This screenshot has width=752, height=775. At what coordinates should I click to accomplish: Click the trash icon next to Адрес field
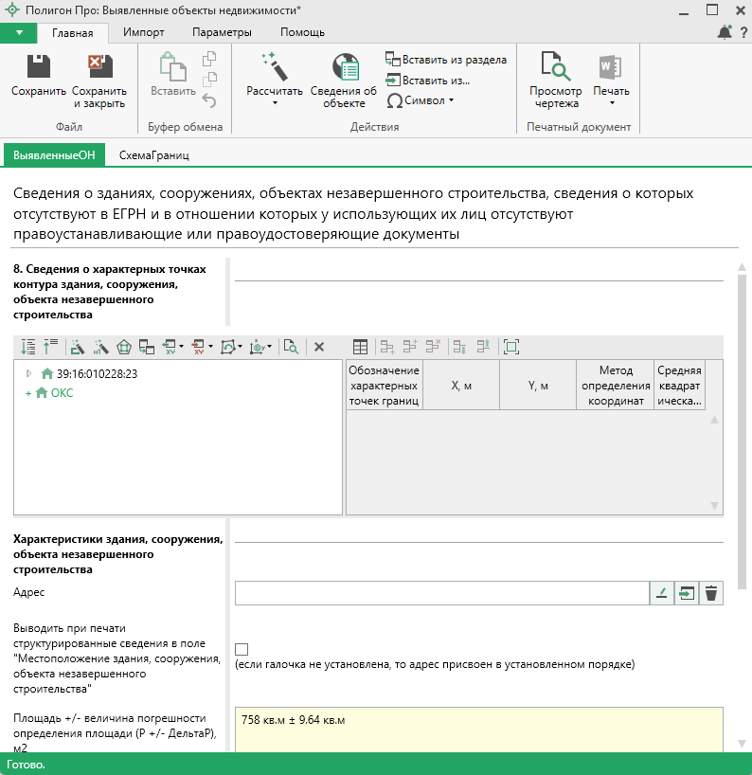point(711,593)
